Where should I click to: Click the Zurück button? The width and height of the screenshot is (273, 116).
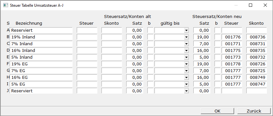(254, 111)
